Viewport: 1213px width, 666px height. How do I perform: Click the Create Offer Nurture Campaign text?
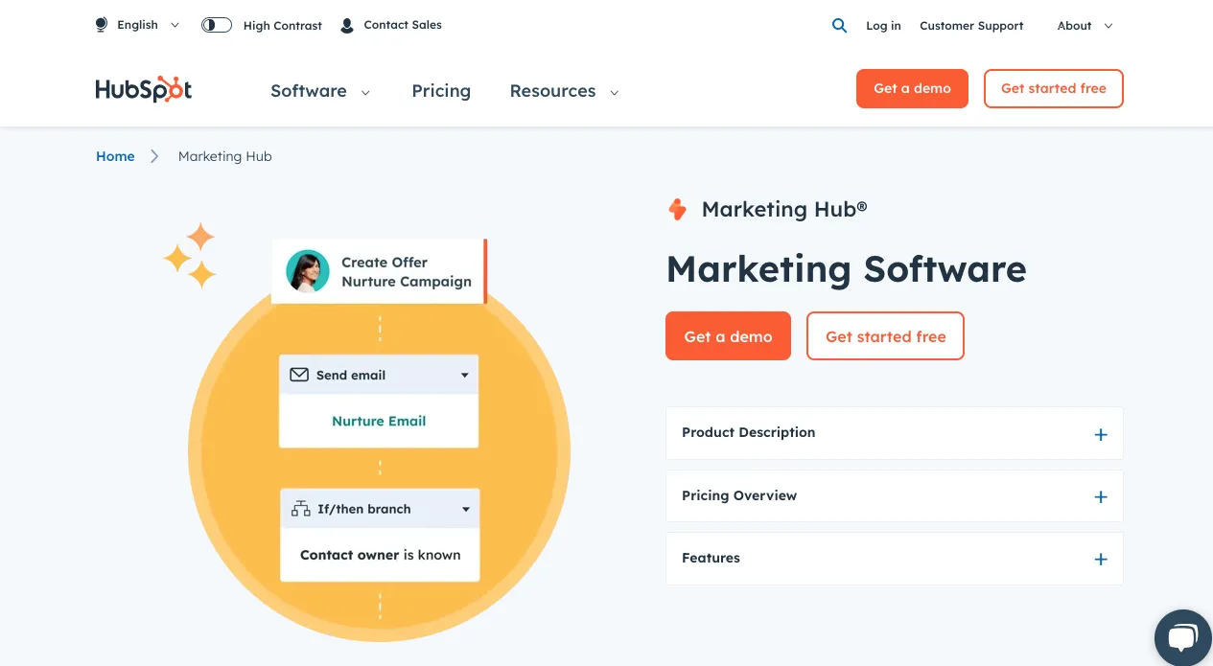pyautogui.click(x=407, y=272)
